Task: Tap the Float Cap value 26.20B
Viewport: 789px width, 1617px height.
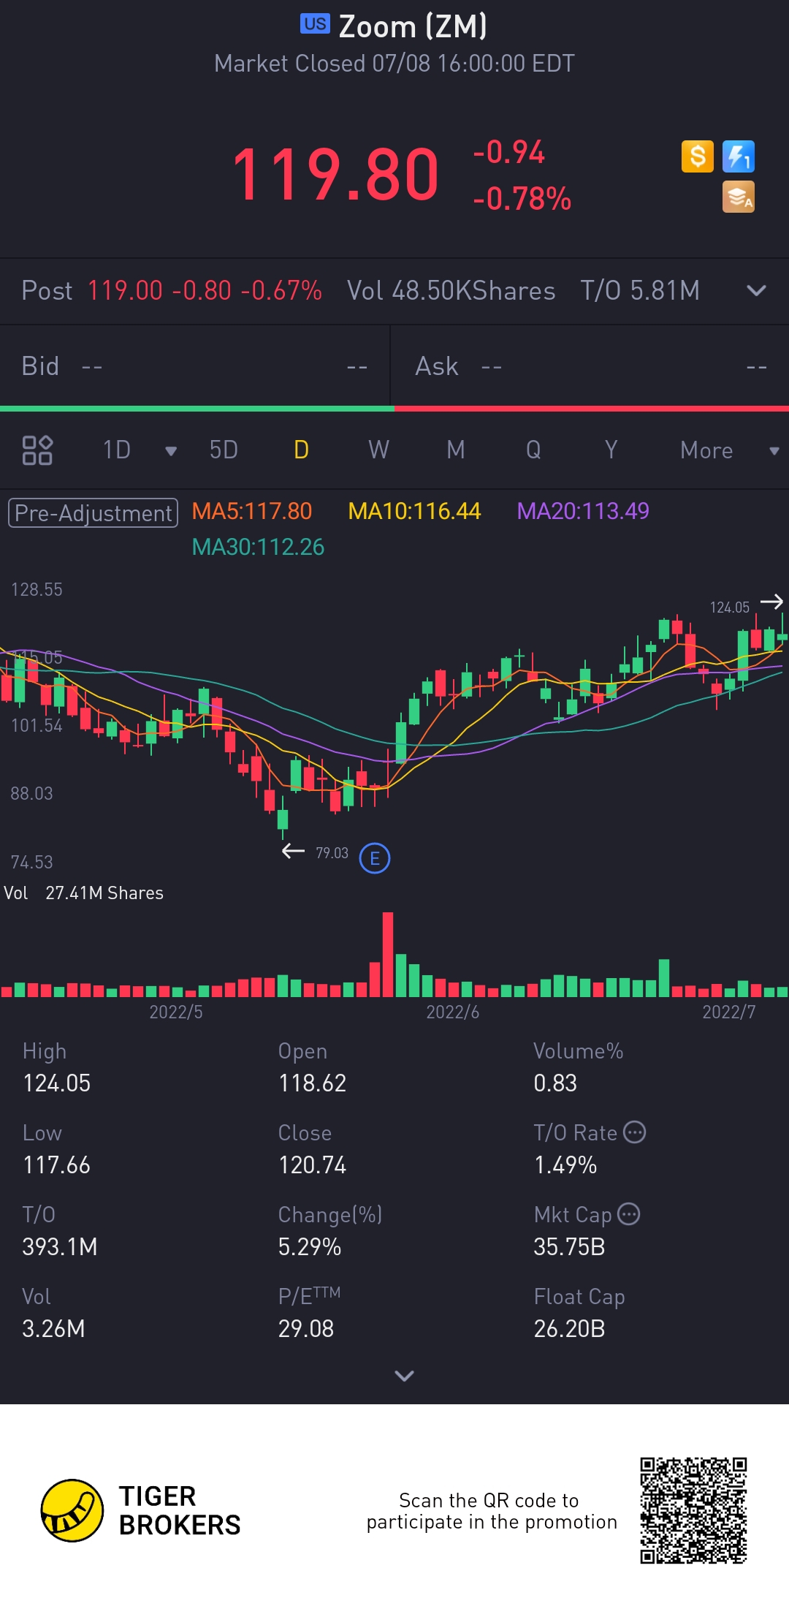Action: (x=569, y=1328)
